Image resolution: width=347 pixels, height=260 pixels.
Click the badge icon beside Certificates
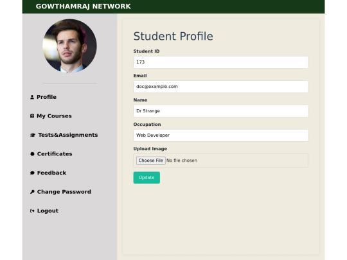pos(32,154)
